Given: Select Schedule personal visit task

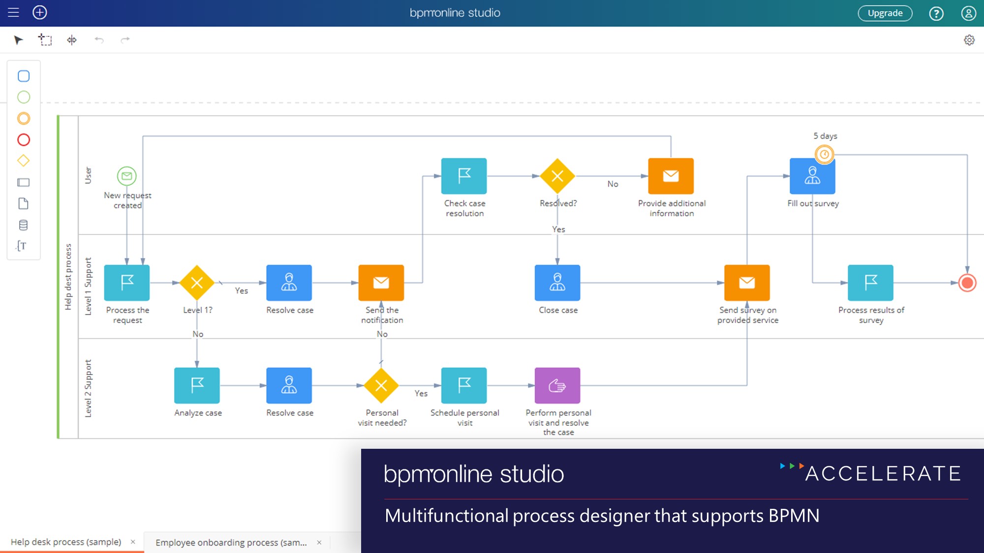Looking at the screenshot, I should pos(464,385).
